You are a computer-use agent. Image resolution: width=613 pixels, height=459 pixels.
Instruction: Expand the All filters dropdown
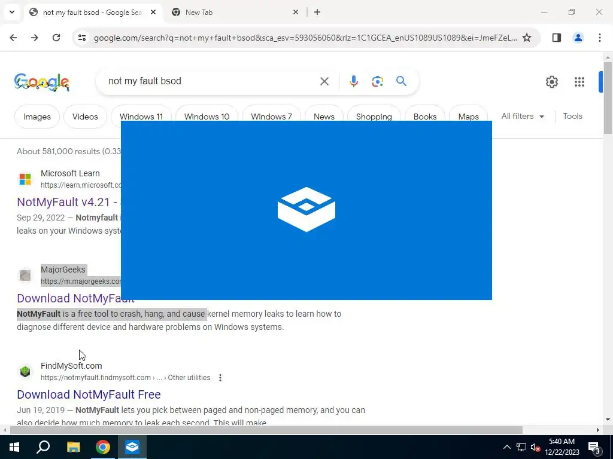click(523, 117)
